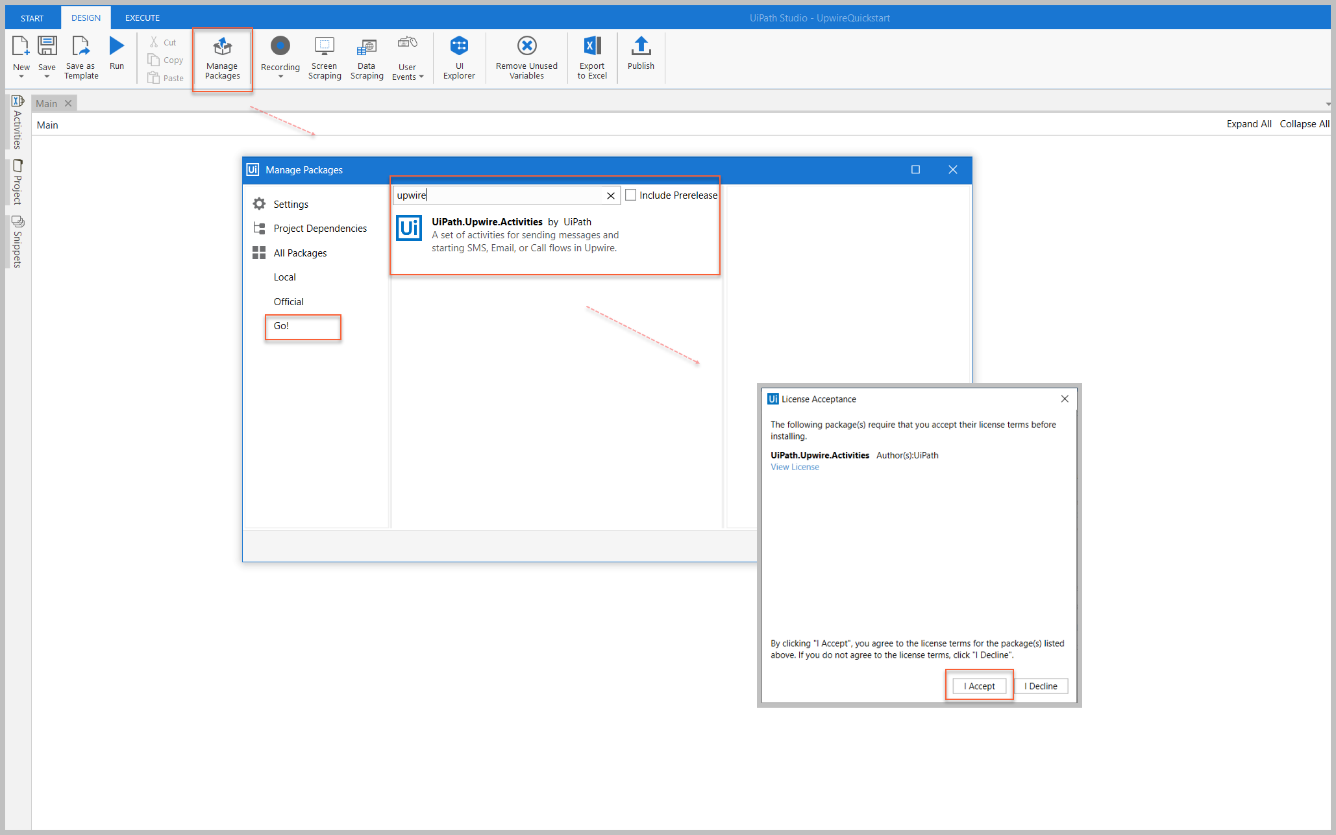Select the Official package feed
The image size is (1336, 835).
tap(288, 302)
